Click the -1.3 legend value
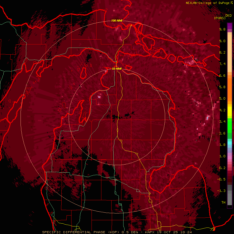Screen dimensions: 234x234 (x=221, y=191)
